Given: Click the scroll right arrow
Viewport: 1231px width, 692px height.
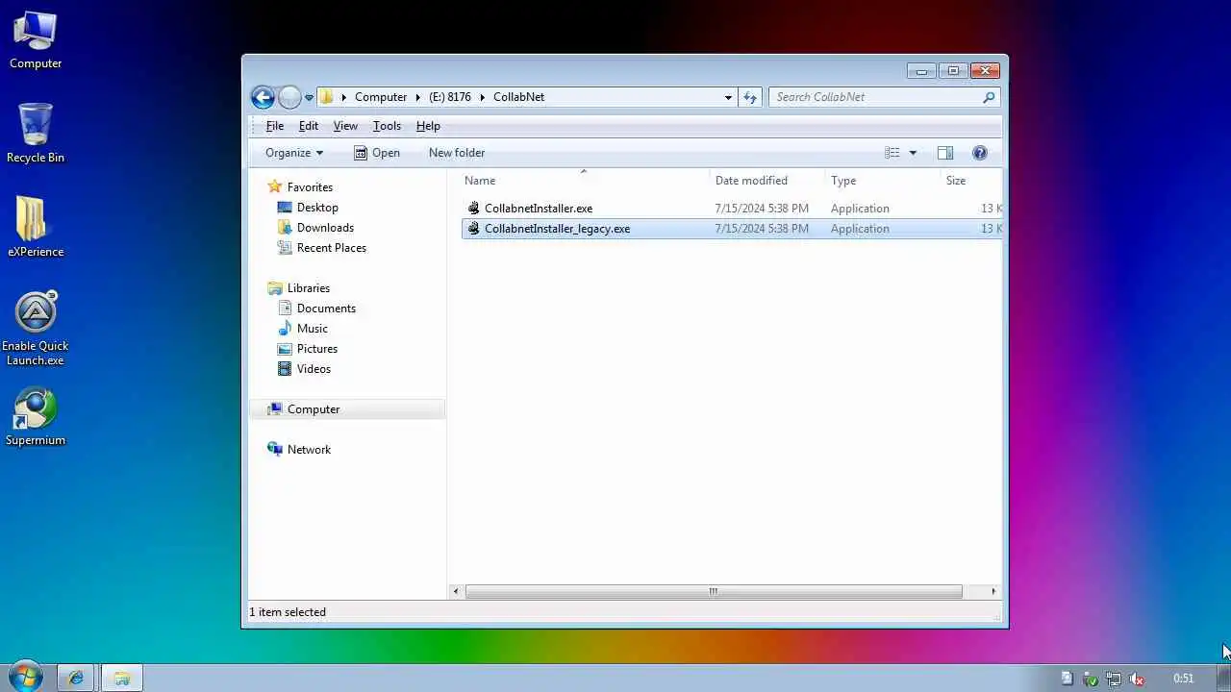Looking at the screenshot, I should click(993, 591).
